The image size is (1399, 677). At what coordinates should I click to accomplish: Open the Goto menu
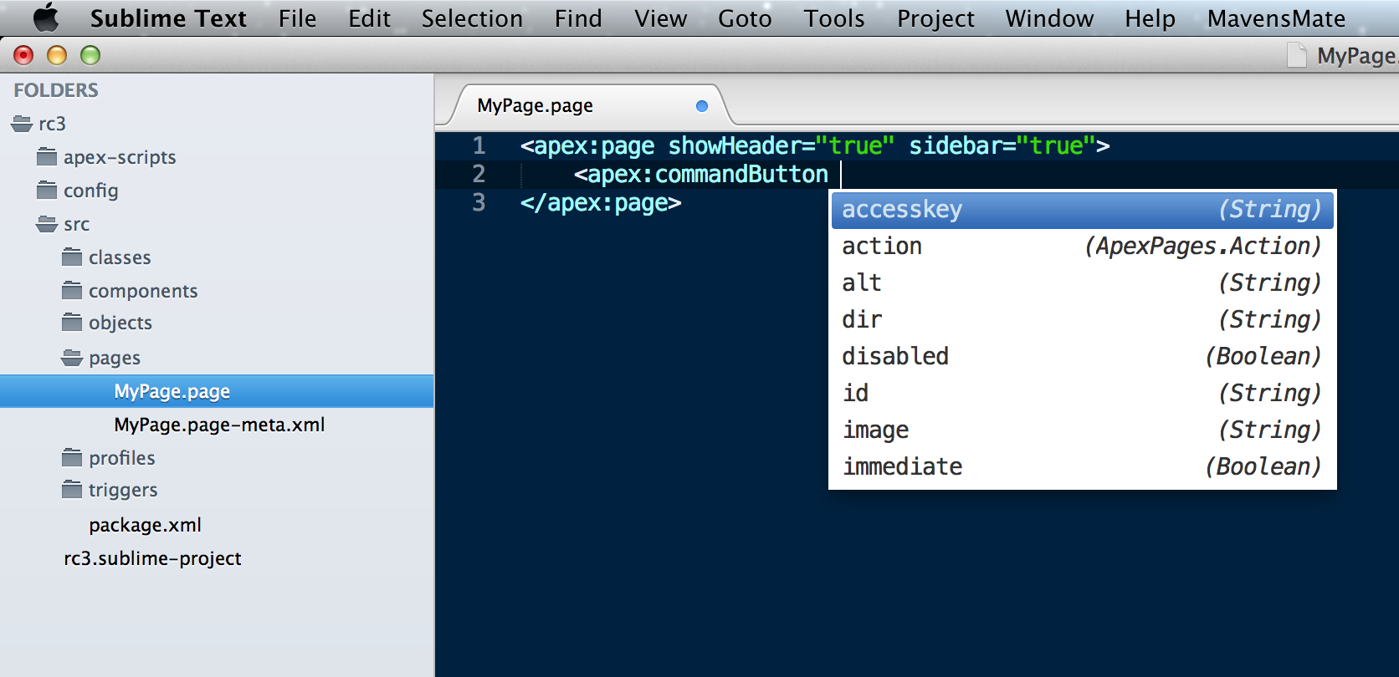pyautogui.click(x=745, y=18)
